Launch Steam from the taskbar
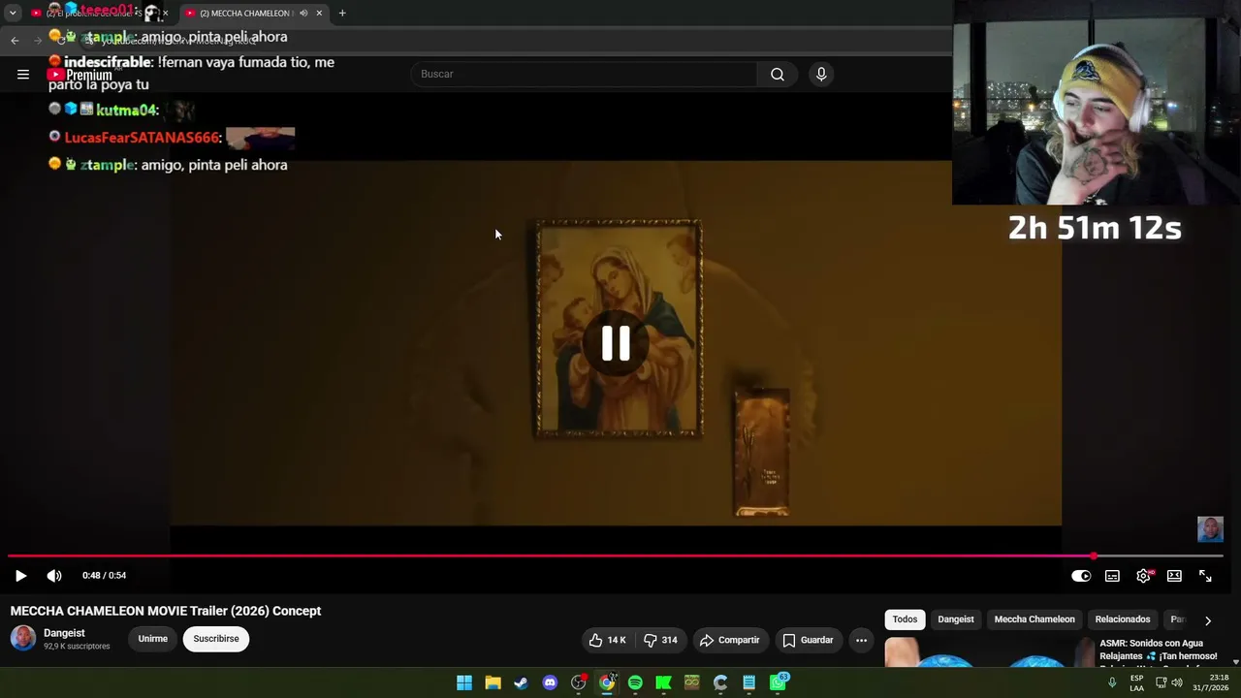The width and height of the screenshot is (1241, 698). pyautogui.click(x=521, y=682)
